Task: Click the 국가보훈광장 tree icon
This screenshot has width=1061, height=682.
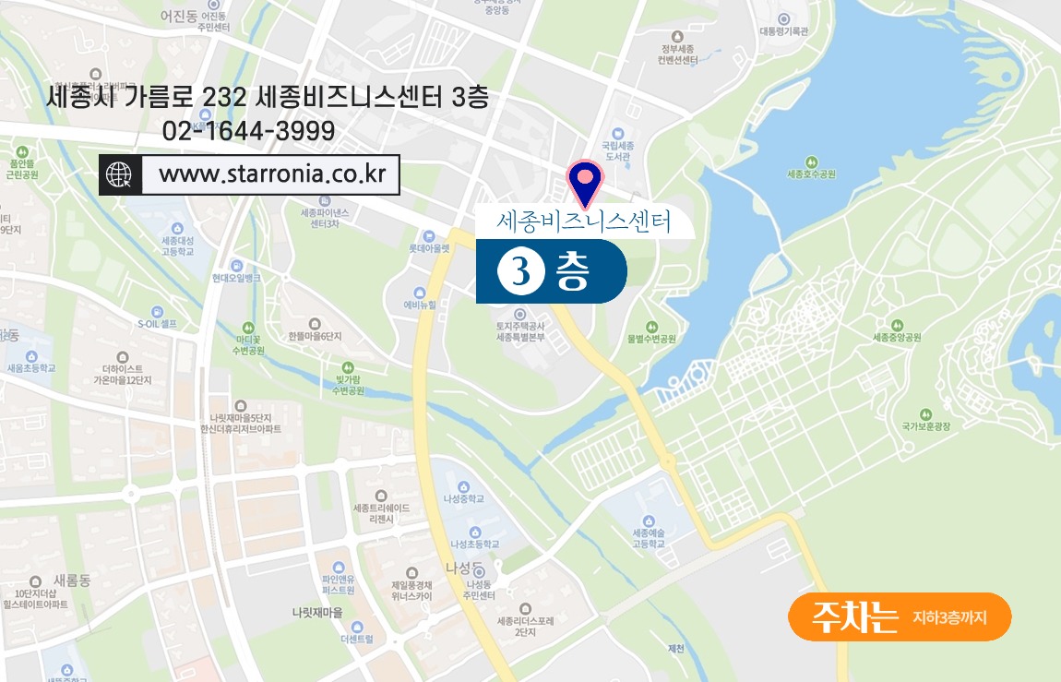Action: [925, 414]
